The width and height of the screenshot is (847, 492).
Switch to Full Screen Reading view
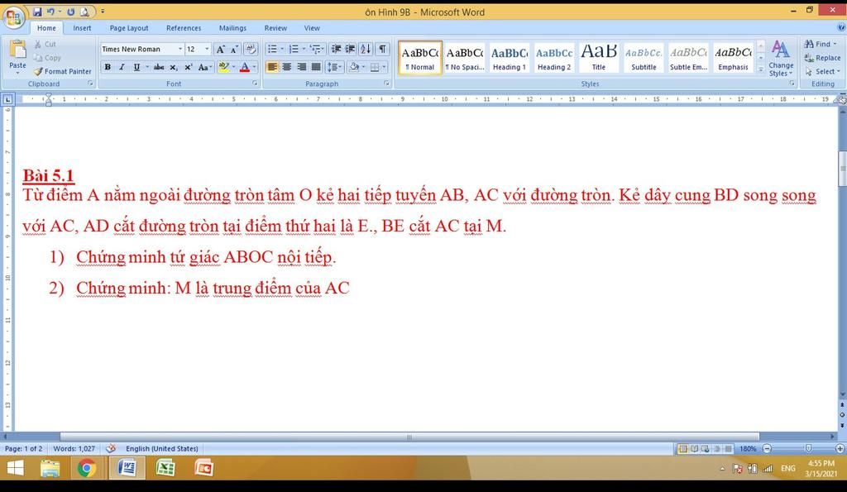click(695, 449)
